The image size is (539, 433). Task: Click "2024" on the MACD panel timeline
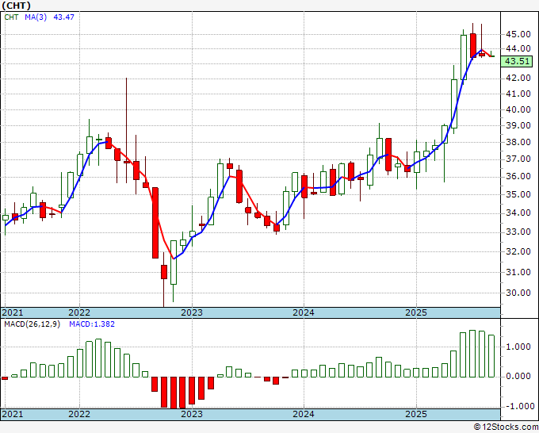click(x=303, y=414)
